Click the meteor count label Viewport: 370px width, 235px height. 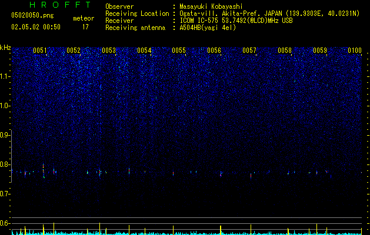84,18
